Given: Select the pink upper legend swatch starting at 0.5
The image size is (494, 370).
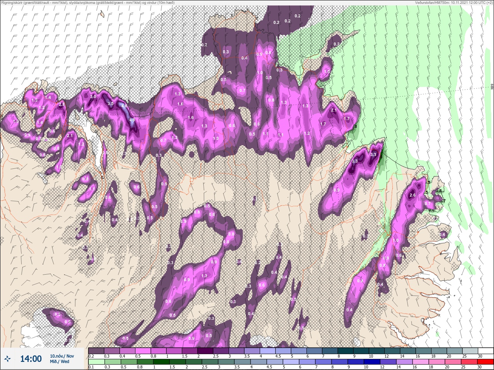Looking at the screenshot, I should pyautogui.click(x=144, y=351).
